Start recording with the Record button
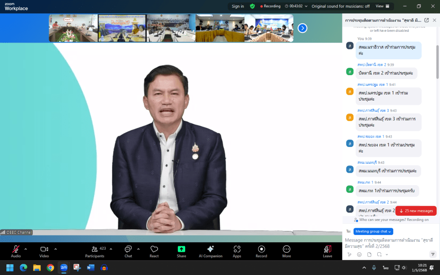Screen dimensions: 440x275 click(x=261, y=251)
